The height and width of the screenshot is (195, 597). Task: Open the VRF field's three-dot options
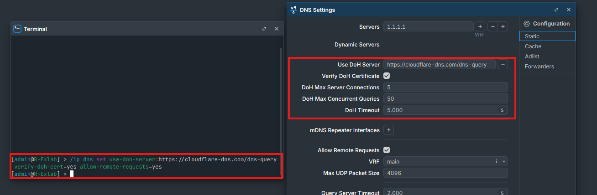tap(497, 161)
